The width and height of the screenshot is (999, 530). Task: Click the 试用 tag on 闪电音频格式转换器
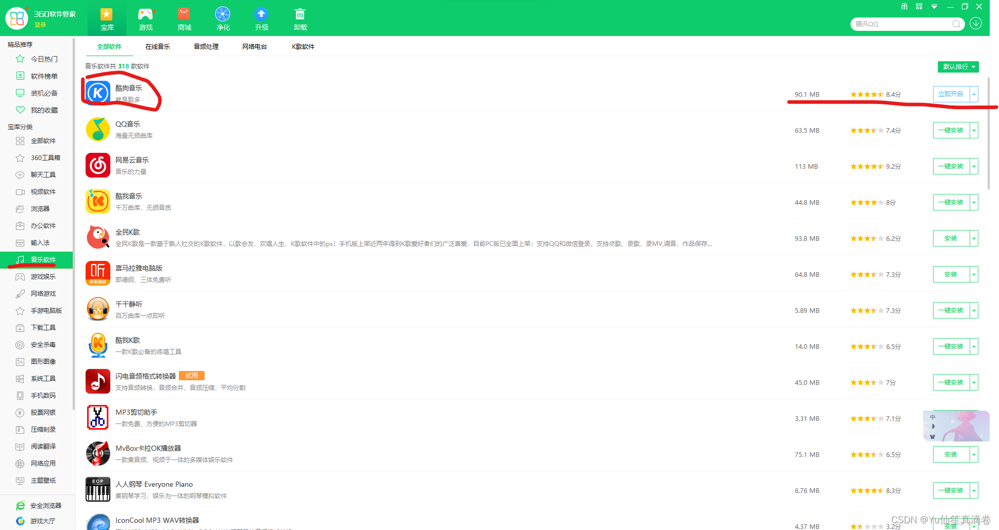point(192,376)
